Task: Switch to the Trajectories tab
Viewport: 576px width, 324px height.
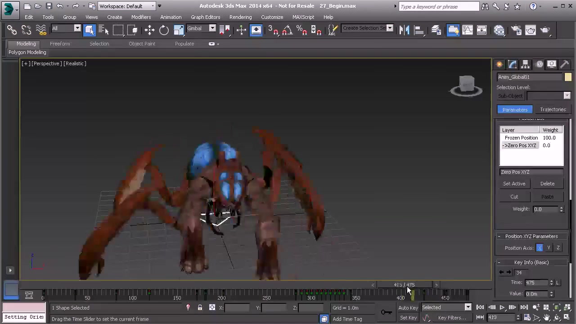Action: 553,109
